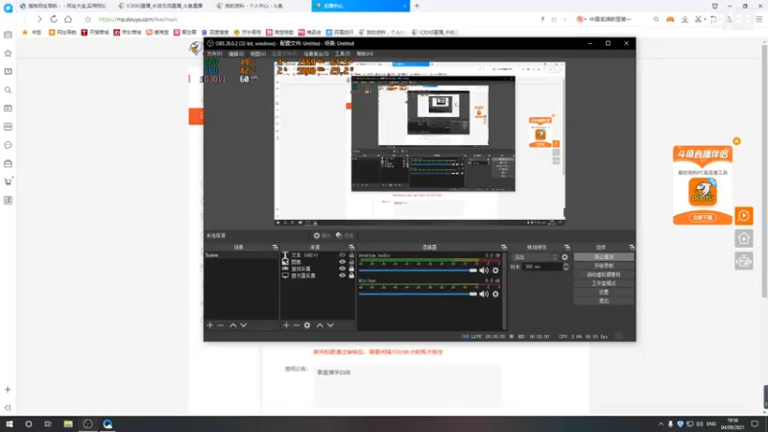
Task: Go forward in browser history
Action: (x=39, y=19)
